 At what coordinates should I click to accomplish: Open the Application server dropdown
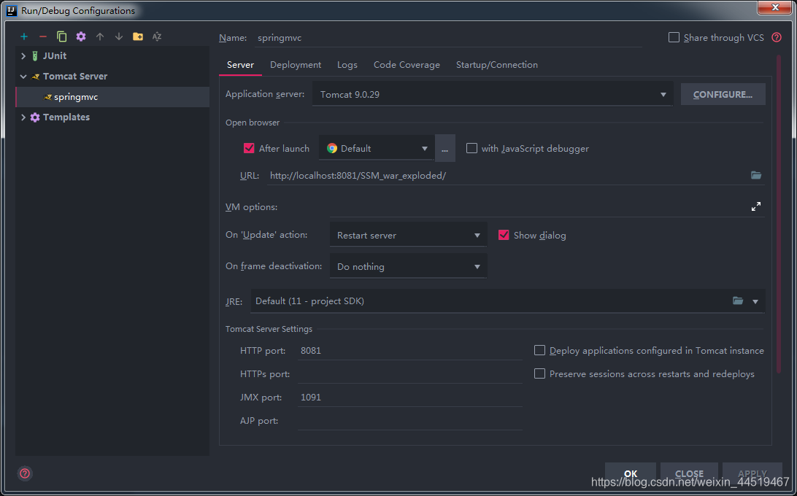coord(493,95)
